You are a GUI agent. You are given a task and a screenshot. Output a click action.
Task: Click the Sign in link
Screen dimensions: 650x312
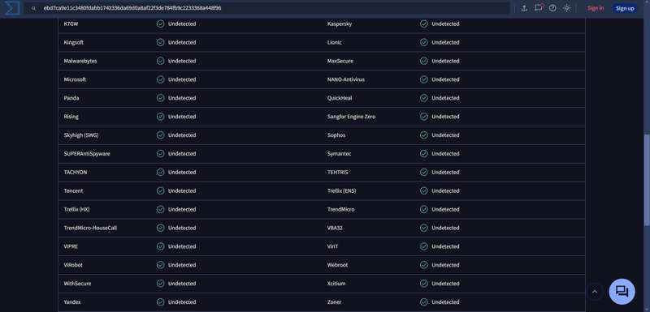(596, 8)
